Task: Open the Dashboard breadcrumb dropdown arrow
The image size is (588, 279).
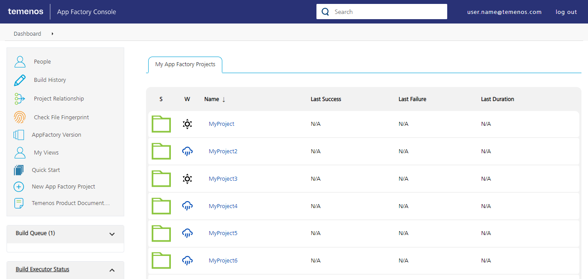Action: tap(52, 34)
